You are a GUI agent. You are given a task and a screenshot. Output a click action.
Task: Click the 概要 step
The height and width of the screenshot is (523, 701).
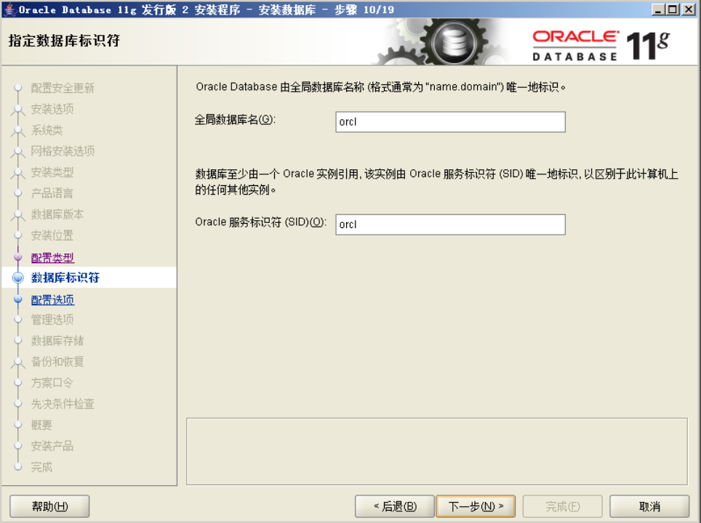[x=41, y=425]
